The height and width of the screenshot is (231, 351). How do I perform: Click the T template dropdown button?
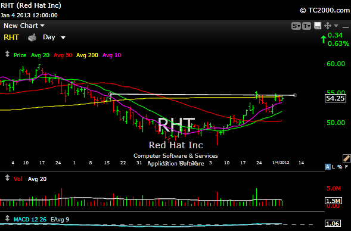306,26
